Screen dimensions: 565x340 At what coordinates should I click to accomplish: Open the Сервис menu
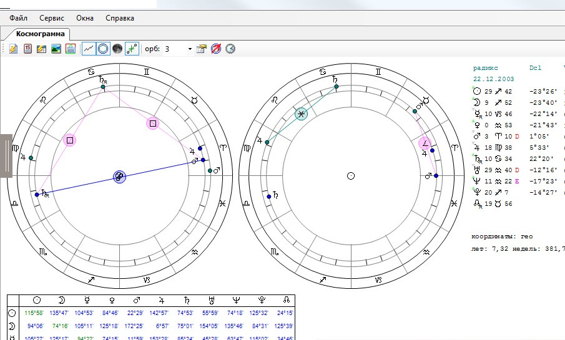[x=52, y=18]
